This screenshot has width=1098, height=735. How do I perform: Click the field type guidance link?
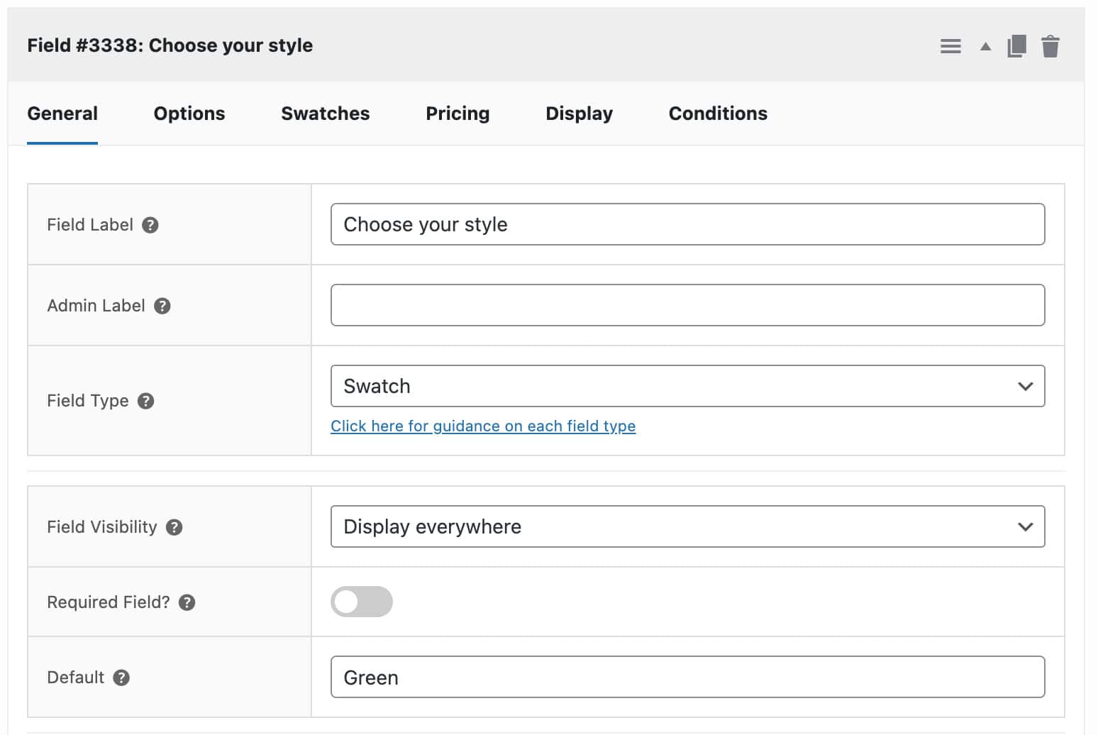pos(483,426)
